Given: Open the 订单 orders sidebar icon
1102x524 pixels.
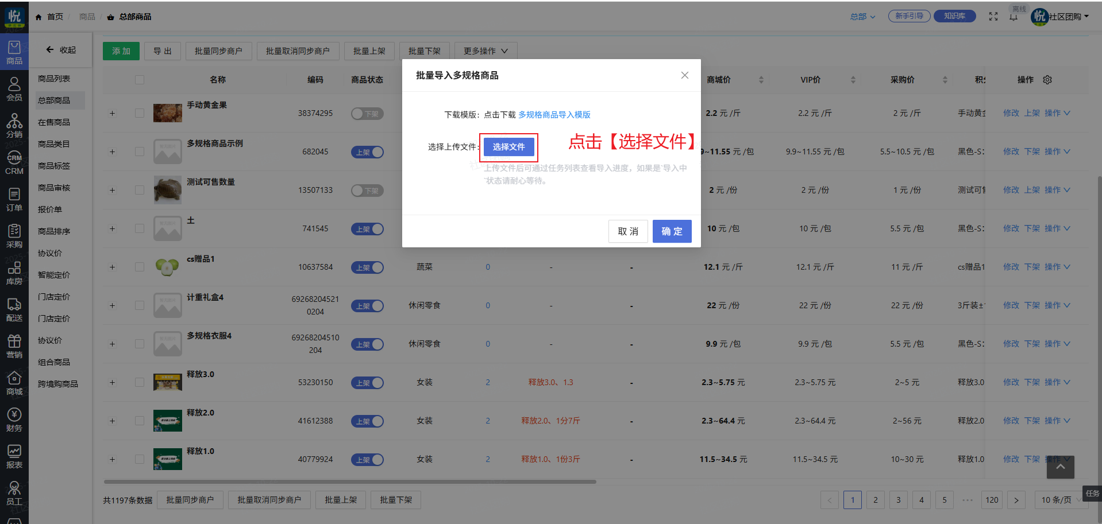Looking at the screenshot, I should click(x=14, y=199).
